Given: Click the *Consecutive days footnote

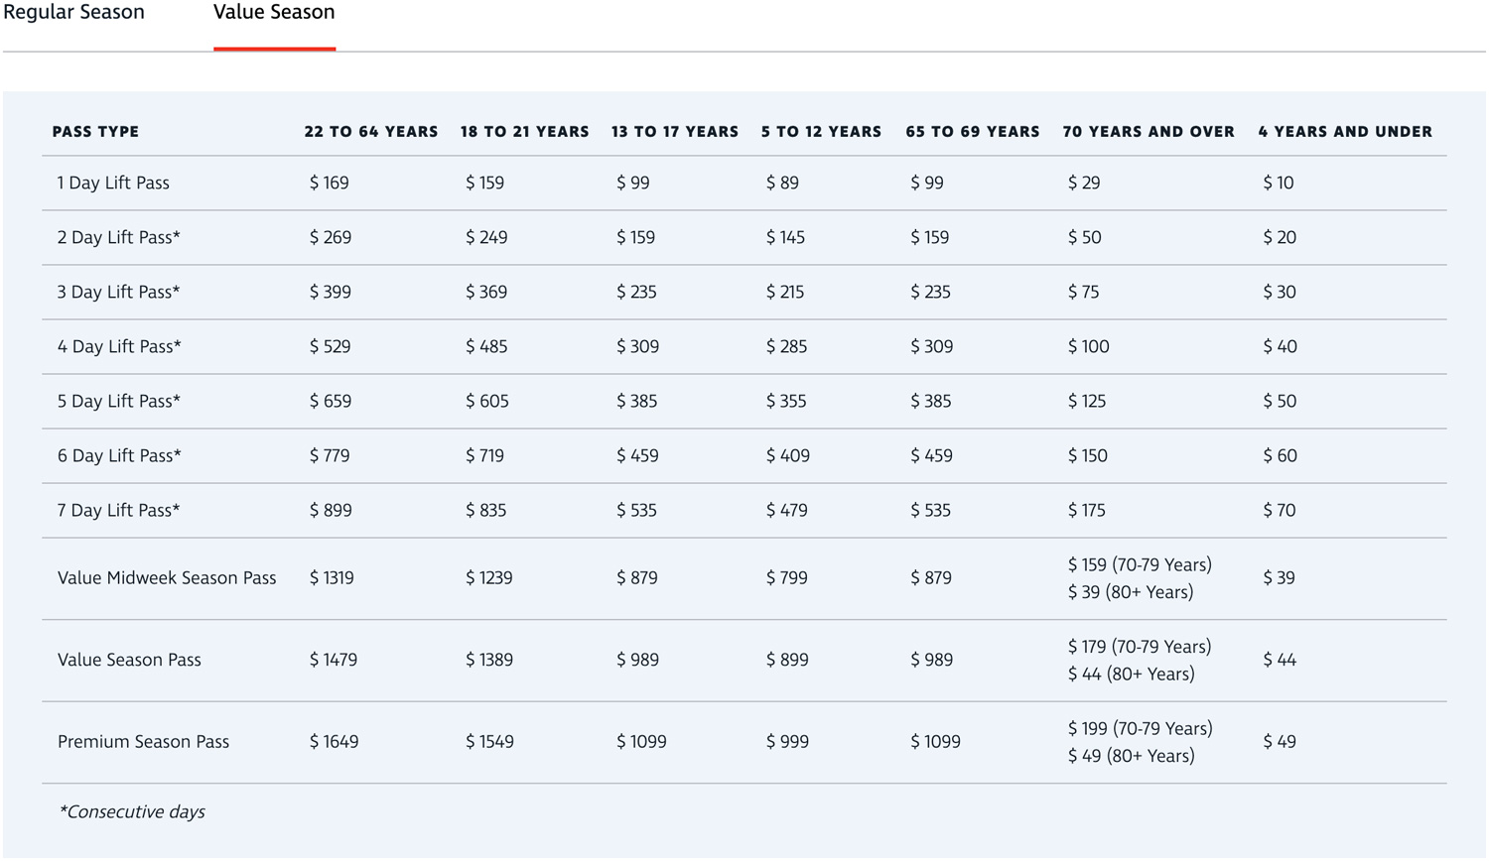Looking at the screenshot, I should pyautogui.click(x=132, y=812).
